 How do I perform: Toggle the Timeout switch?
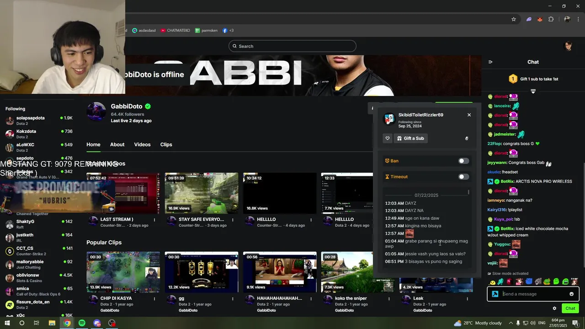pos(463,177)
